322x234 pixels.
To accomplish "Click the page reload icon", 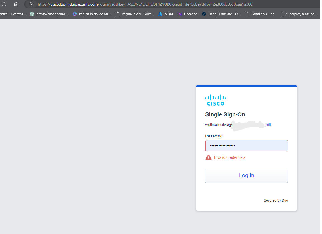I will (x=4, y=4).
